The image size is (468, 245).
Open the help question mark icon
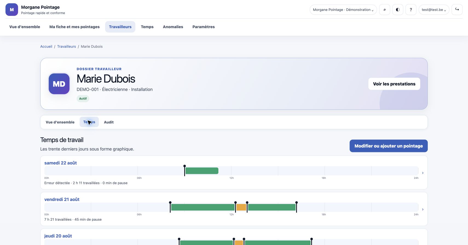point(411,10)
